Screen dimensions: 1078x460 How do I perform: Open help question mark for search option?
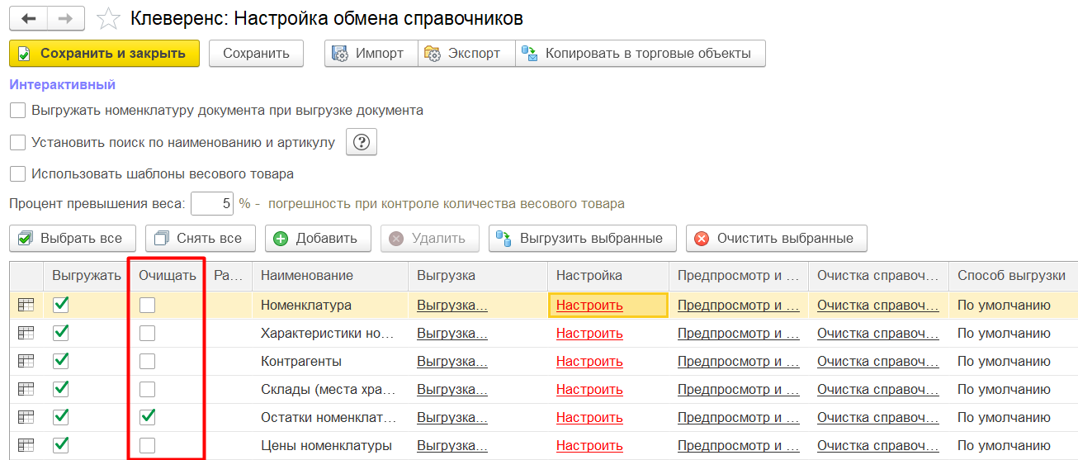click(x=361, y=142)
